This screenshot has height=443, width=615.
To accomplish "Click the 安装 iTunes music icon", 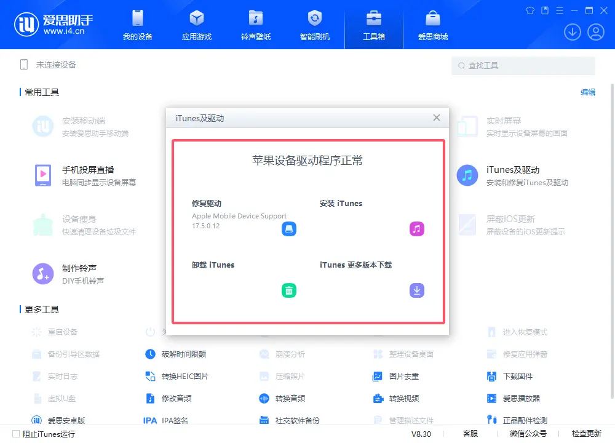I will 416,229.
